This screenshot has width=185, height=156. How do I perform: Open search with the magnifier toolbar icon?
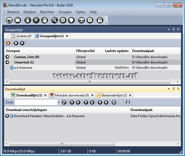[55, 20]
